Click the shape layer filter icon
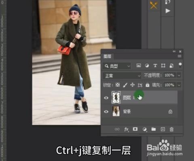This screenshot has height=161, width=194. tap(163, 66)
